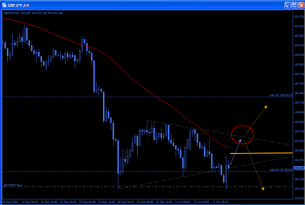Click the current price marker on price scale
This screenshot has height=205, width=305.
[299, 168]
